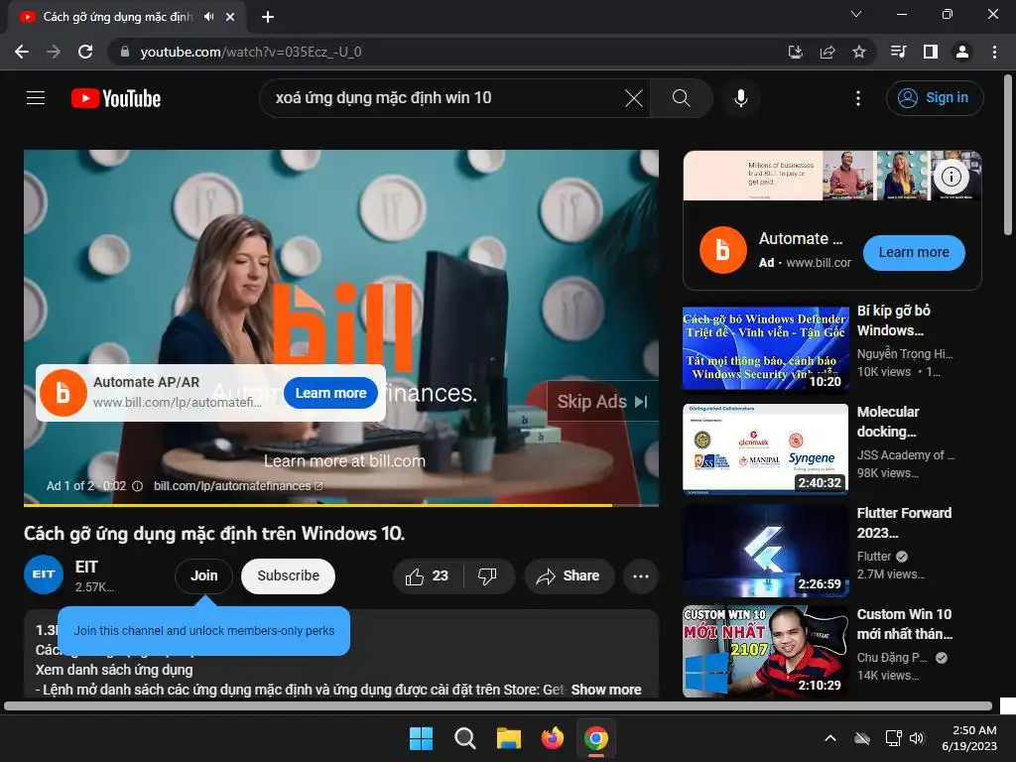Like the video (23 likes)
The width and height of the screenshot is (1016, 762).
[427, 576]
